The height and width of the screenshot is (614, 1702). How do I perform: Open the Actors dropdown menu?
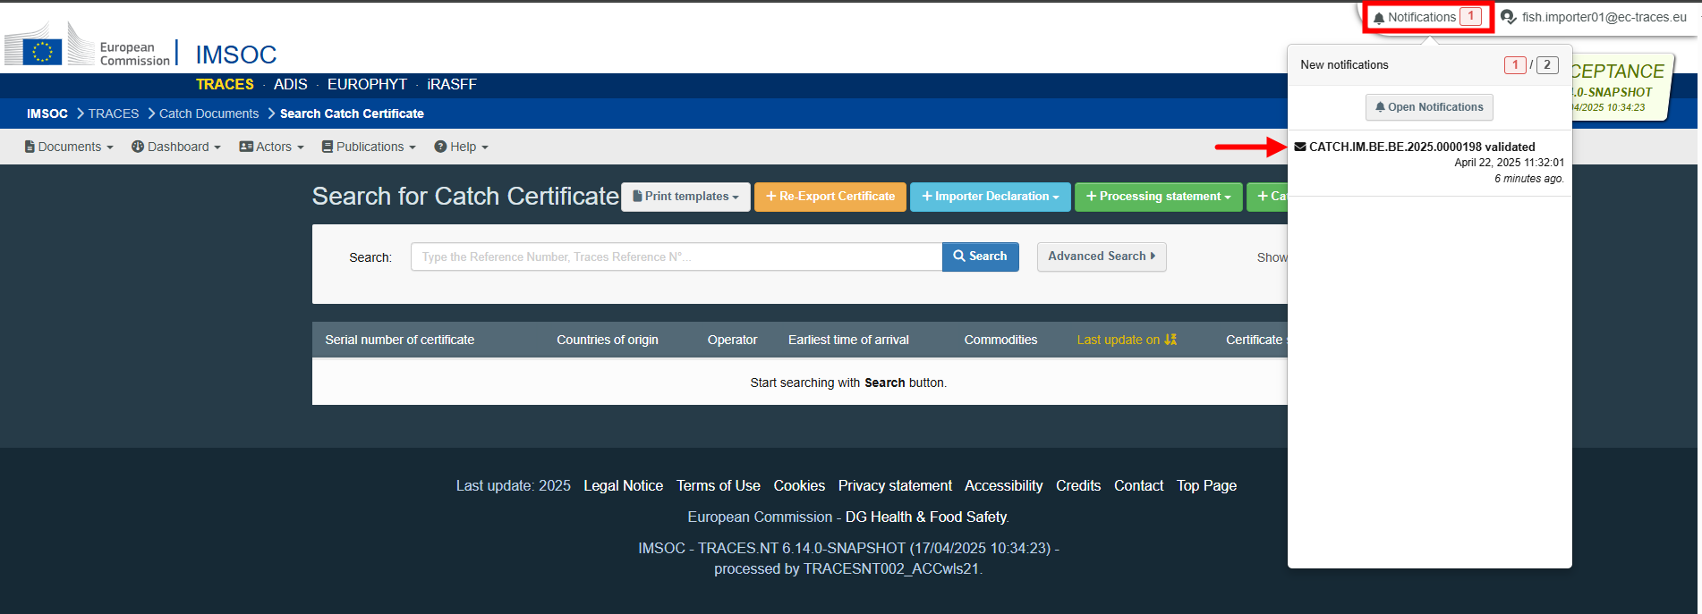coord(271,147)
